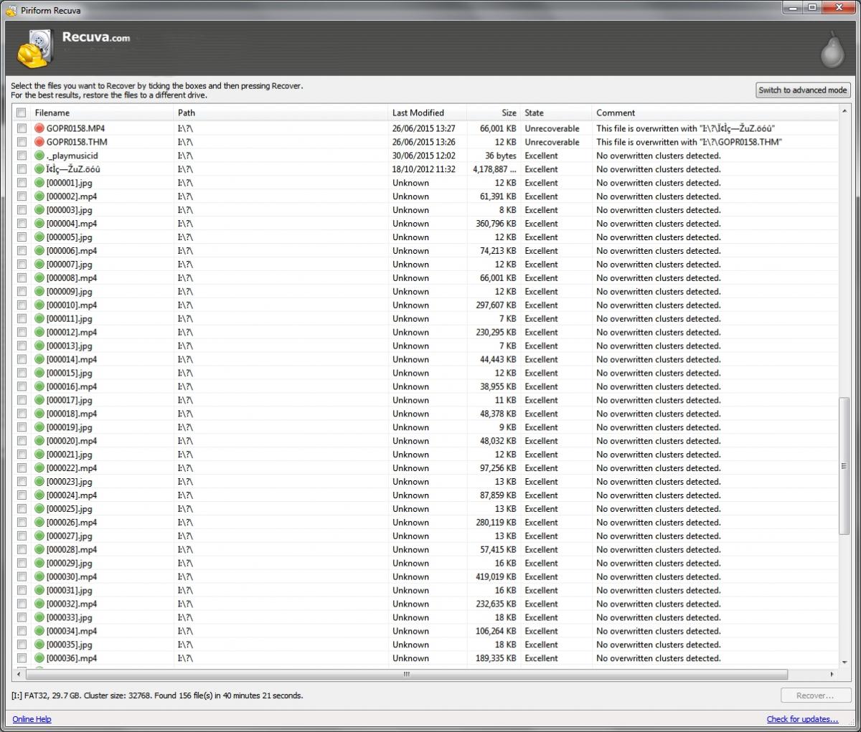Viewport: 861px width, 732px height.
Task: Sort the list by the Filename column
Action: point(103,113)
